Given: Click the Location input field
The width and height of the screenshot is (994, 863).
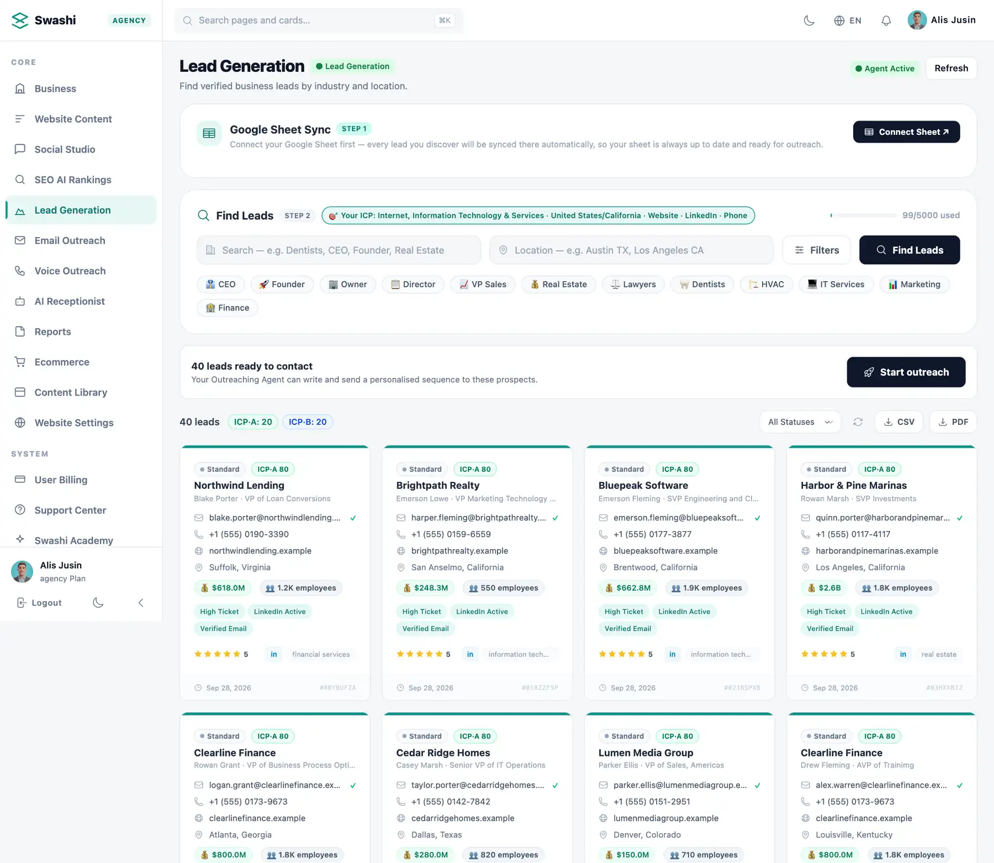Looking at the screenshot, I should tap(631, 250).
